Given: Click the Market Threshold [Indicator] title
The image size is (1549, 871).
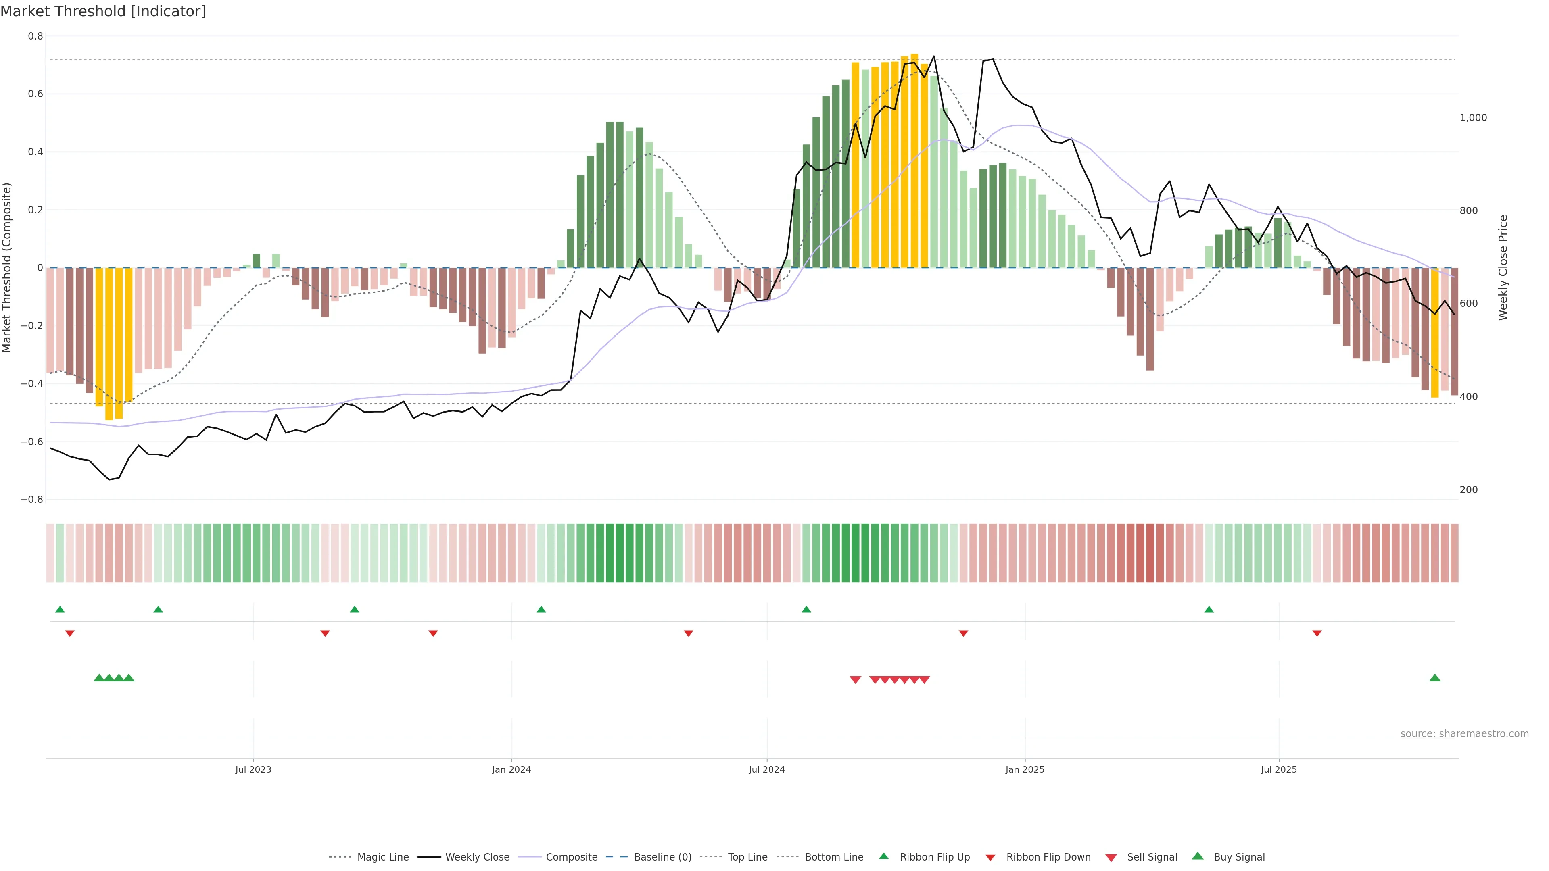Looking at the screenshot, I should (103, 11).
